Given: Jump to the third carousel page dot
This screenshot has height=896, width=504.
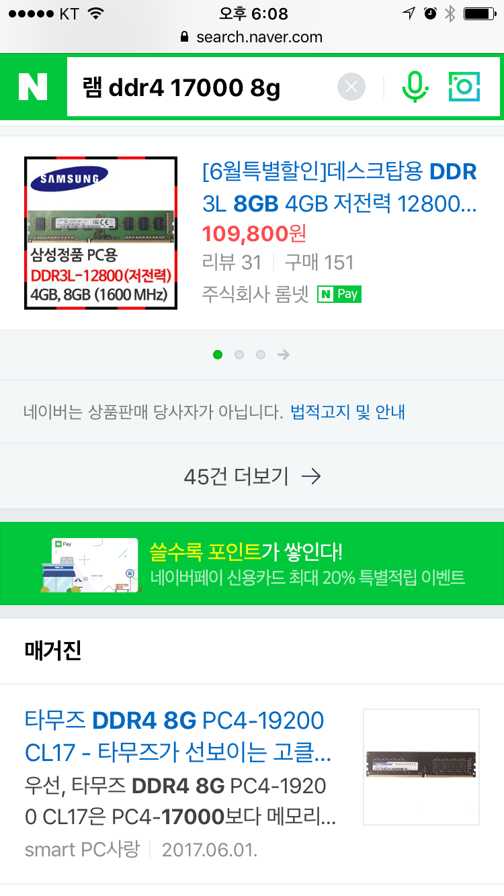Looking at the screenshot, I should click(x=260, y=355).
